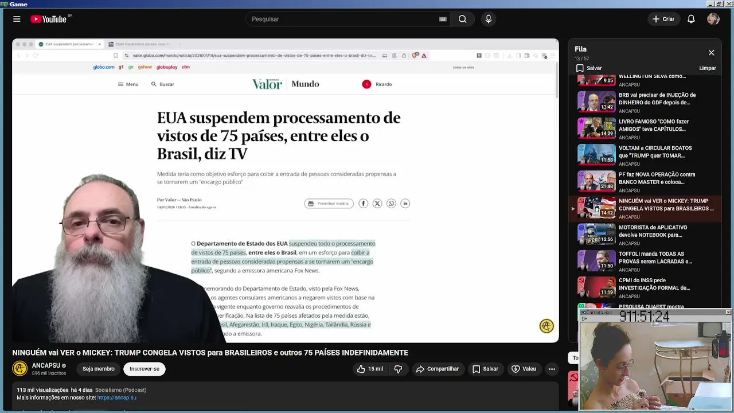Clear the queue with Limpar
This screenshot has height=413, width=734.
(x=708, y=68)
